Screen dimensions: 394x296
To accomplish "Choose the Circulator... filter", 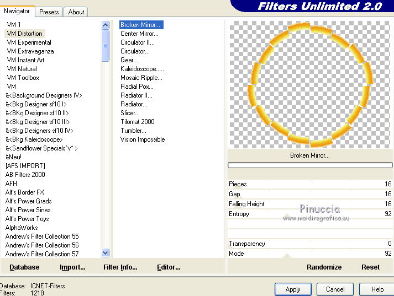I will [x=135, y=51].
